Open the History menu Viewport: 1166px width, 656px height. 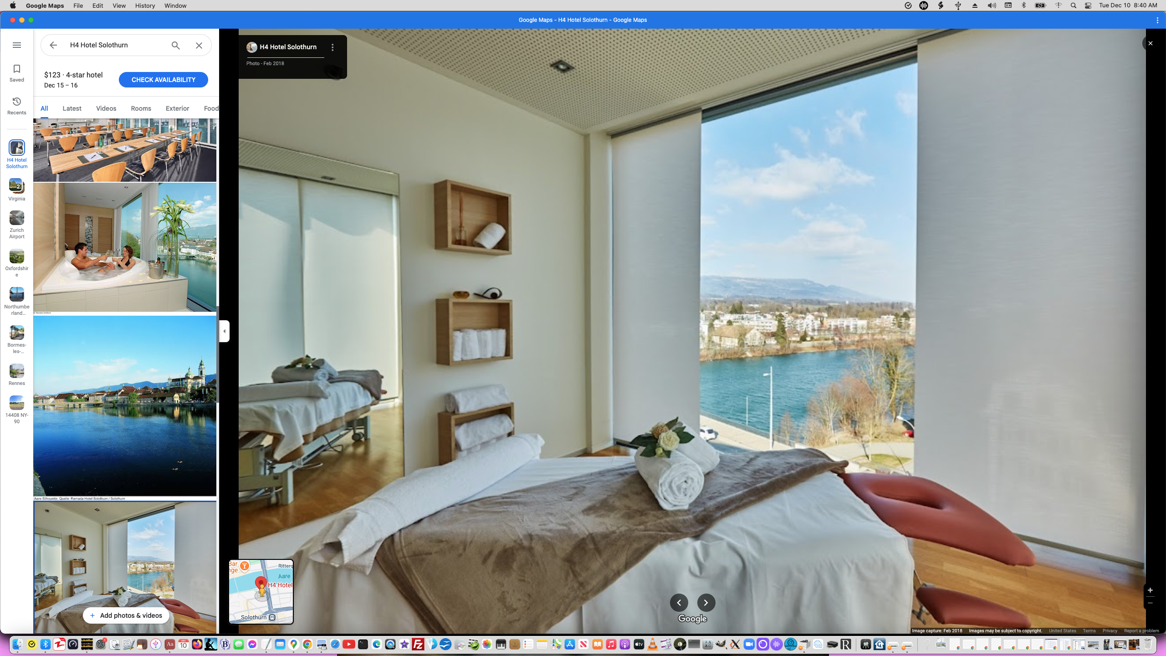(x=145, y=5)
